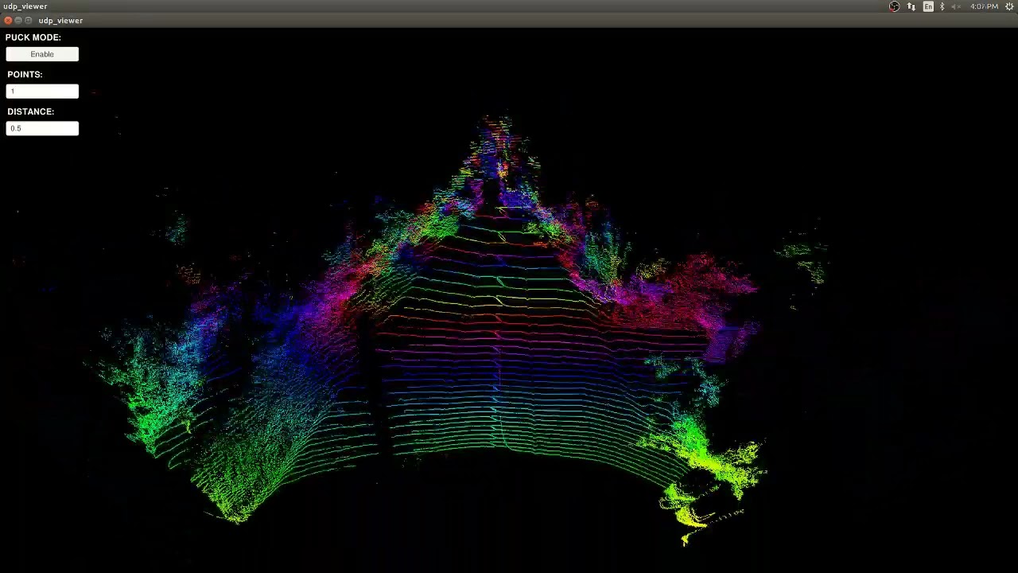Viewport: 1018px width, 573px height.
Task: Open the En keyboard layout indicator
Action: tap(928, 6)
